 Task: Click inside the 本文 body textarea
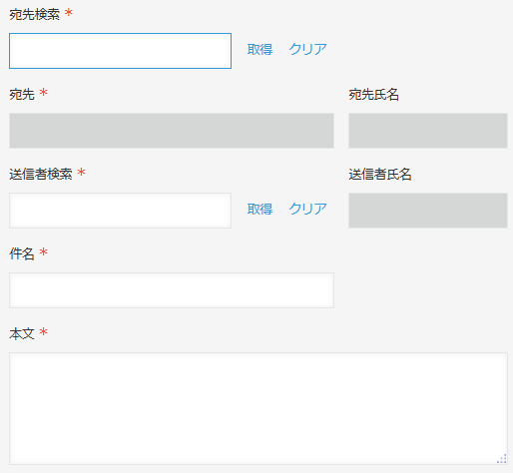click(258, 408)
